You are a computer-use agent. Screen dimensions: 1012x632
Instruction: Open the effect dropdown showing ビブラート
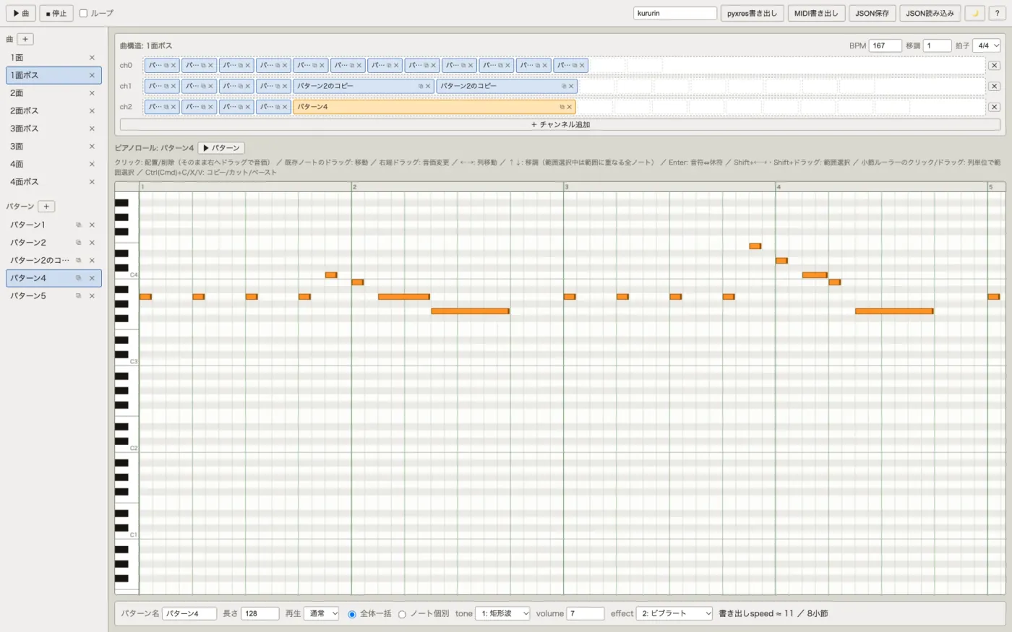pyautogui.click(x=674, y=613)
